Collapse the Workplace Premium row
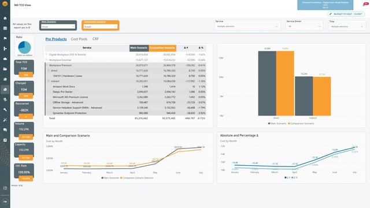This screenshot has height=208, width=370. [x=47, y=65]
